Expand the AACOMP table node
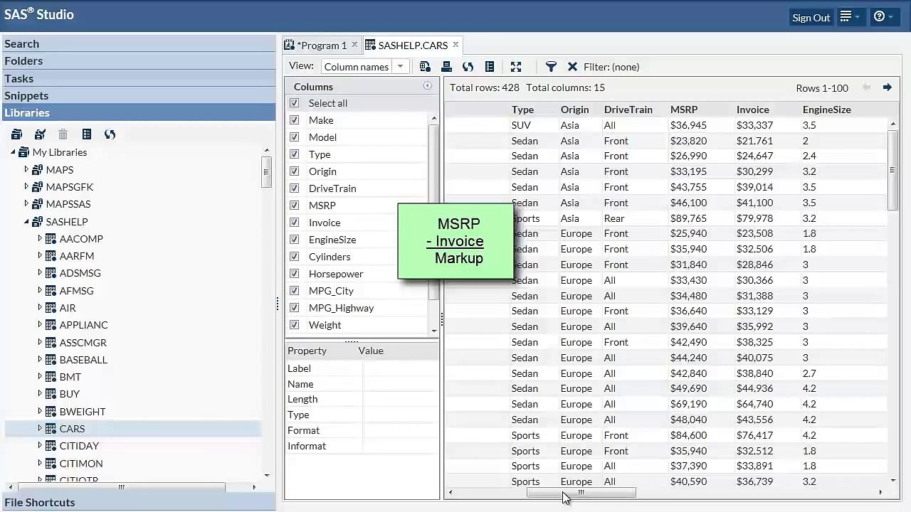Image resolution: width=911 pixels, height=512 pixels. point(40,239)
